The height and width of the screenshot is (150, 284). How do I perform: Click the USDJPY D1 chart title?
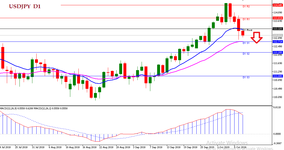tap(25, 7)
